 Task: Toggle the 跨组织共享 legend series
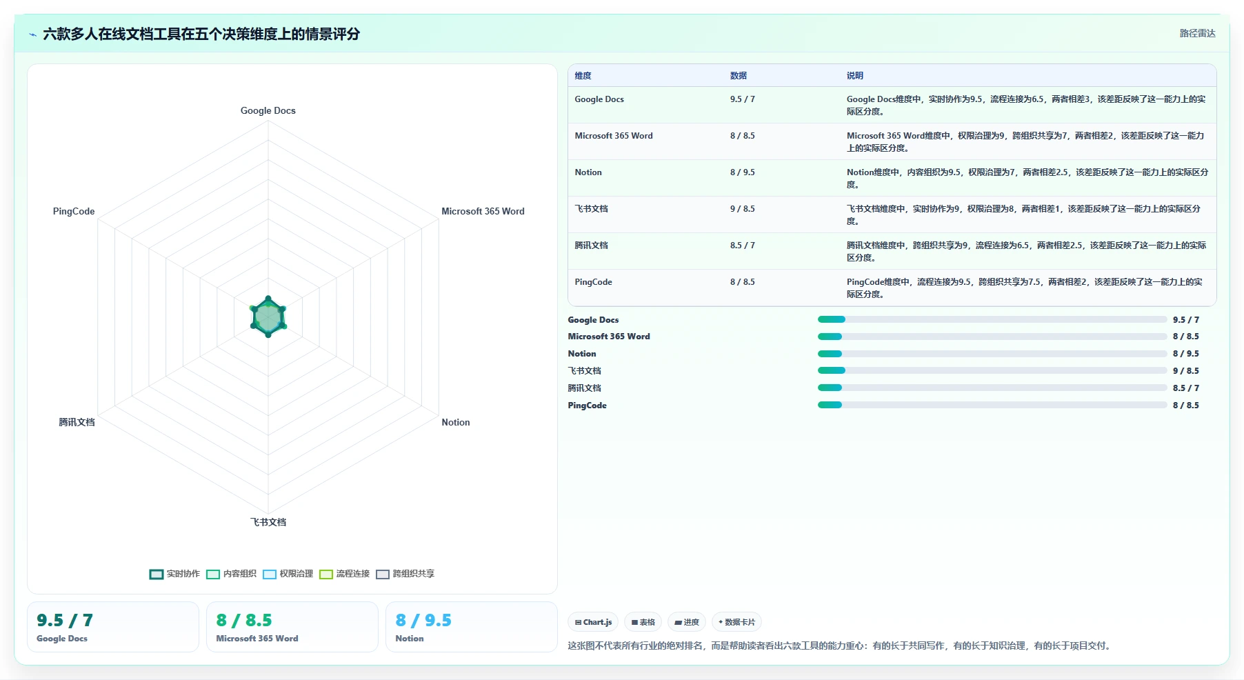(x=405, y=574)
